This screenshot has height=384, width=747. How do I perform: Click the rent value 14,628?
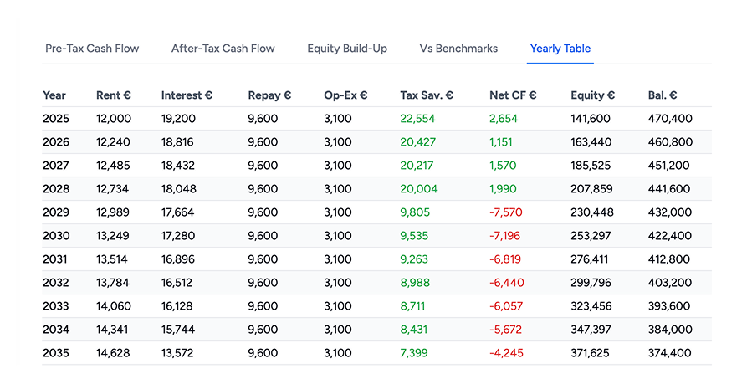point(113,353)
